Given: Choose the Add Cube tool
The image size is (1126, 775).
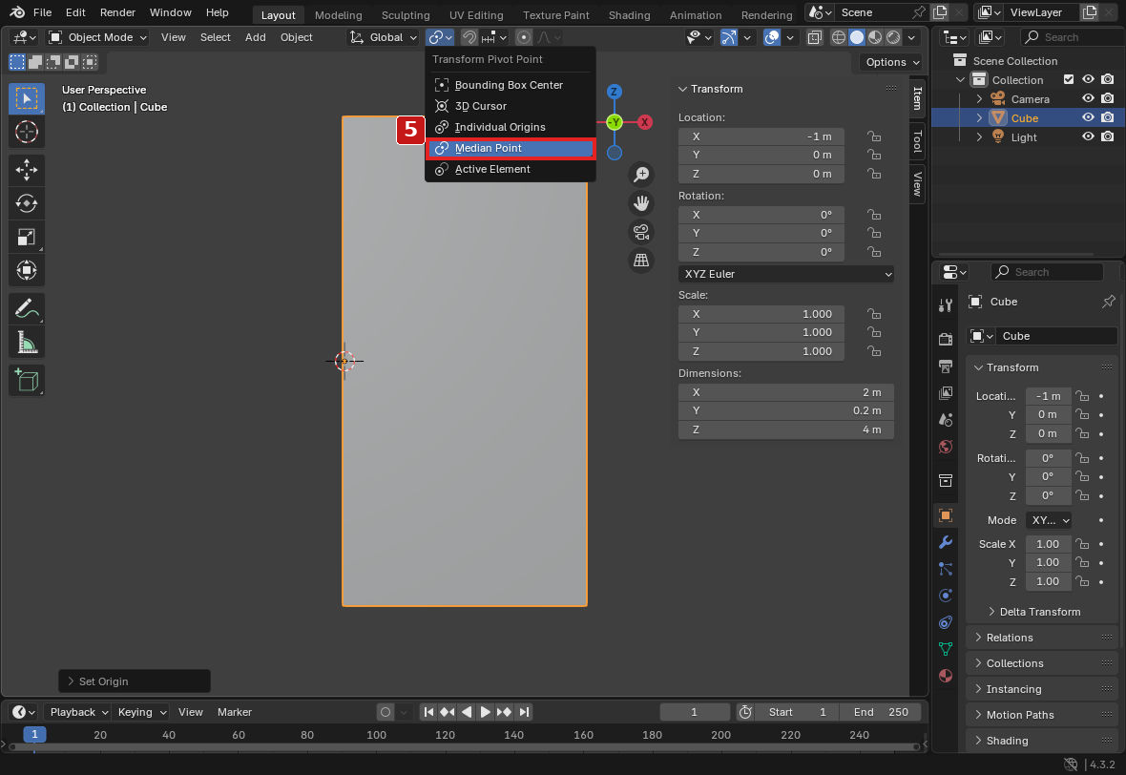Looking at the screenshot, I should coord(27,380).
